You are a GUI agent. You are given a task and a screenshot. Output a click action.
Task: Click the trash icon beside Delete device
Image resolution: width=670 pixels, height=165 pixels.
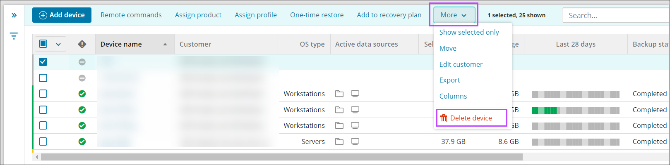[444, 118]
